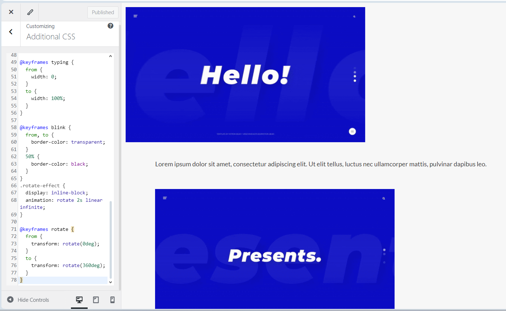The width and height of the screenshot is (506, 311).
Task: Switch to tablet preview mode
Action: (x=96, y=300)
